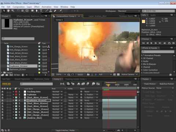The image size is (176, 132).
Task: Open the Composition menu
Action: (19, 7)
